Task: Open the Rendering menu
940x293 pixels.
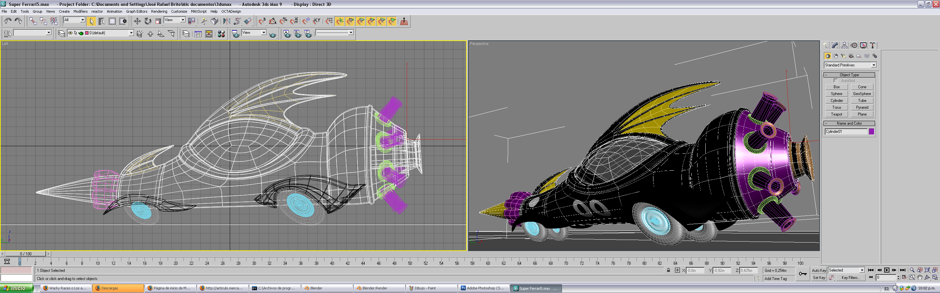Action: click(x=159, y=11)
